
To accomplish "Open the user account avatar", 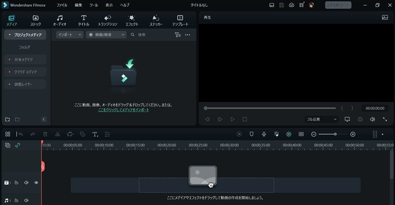I will click(311, 5).
